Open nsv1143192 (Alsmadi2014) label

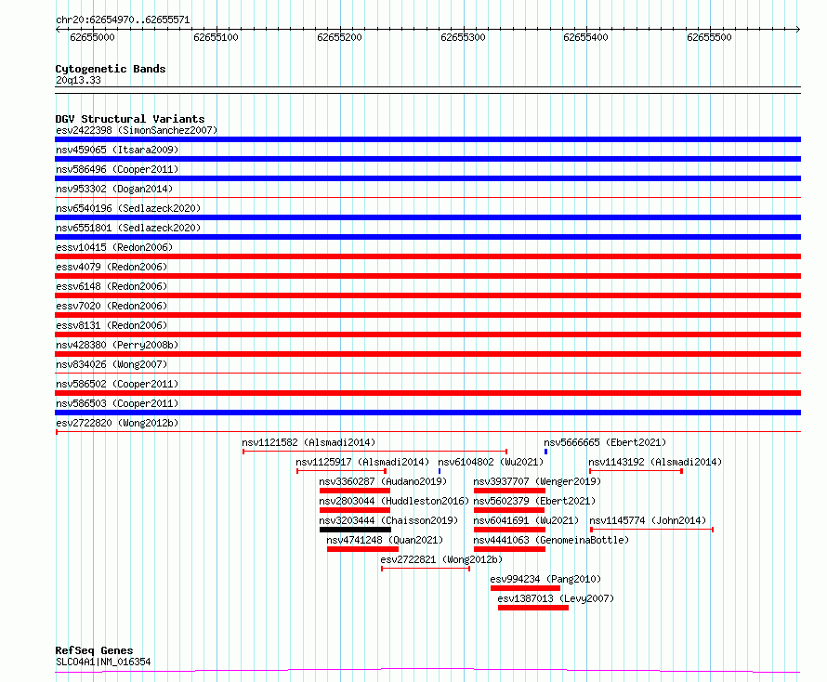point(656,462)
